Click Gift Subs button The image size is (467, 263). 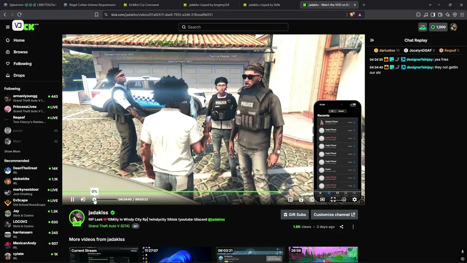[x=295, y=215]
